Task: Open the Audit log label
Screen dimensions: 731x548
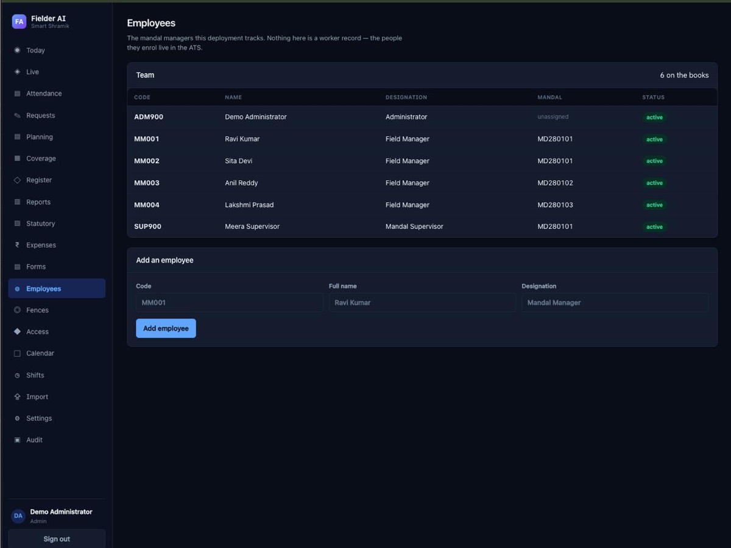Action: [35, 440]
